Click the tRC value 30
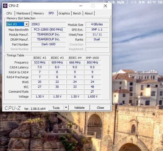Viewport: 163px width, 151px height. [x=57, y=87]
